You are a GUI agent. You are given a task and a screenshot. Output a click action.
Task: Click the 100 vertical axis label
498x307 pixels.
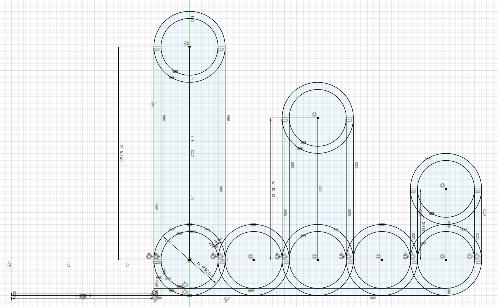192,19
